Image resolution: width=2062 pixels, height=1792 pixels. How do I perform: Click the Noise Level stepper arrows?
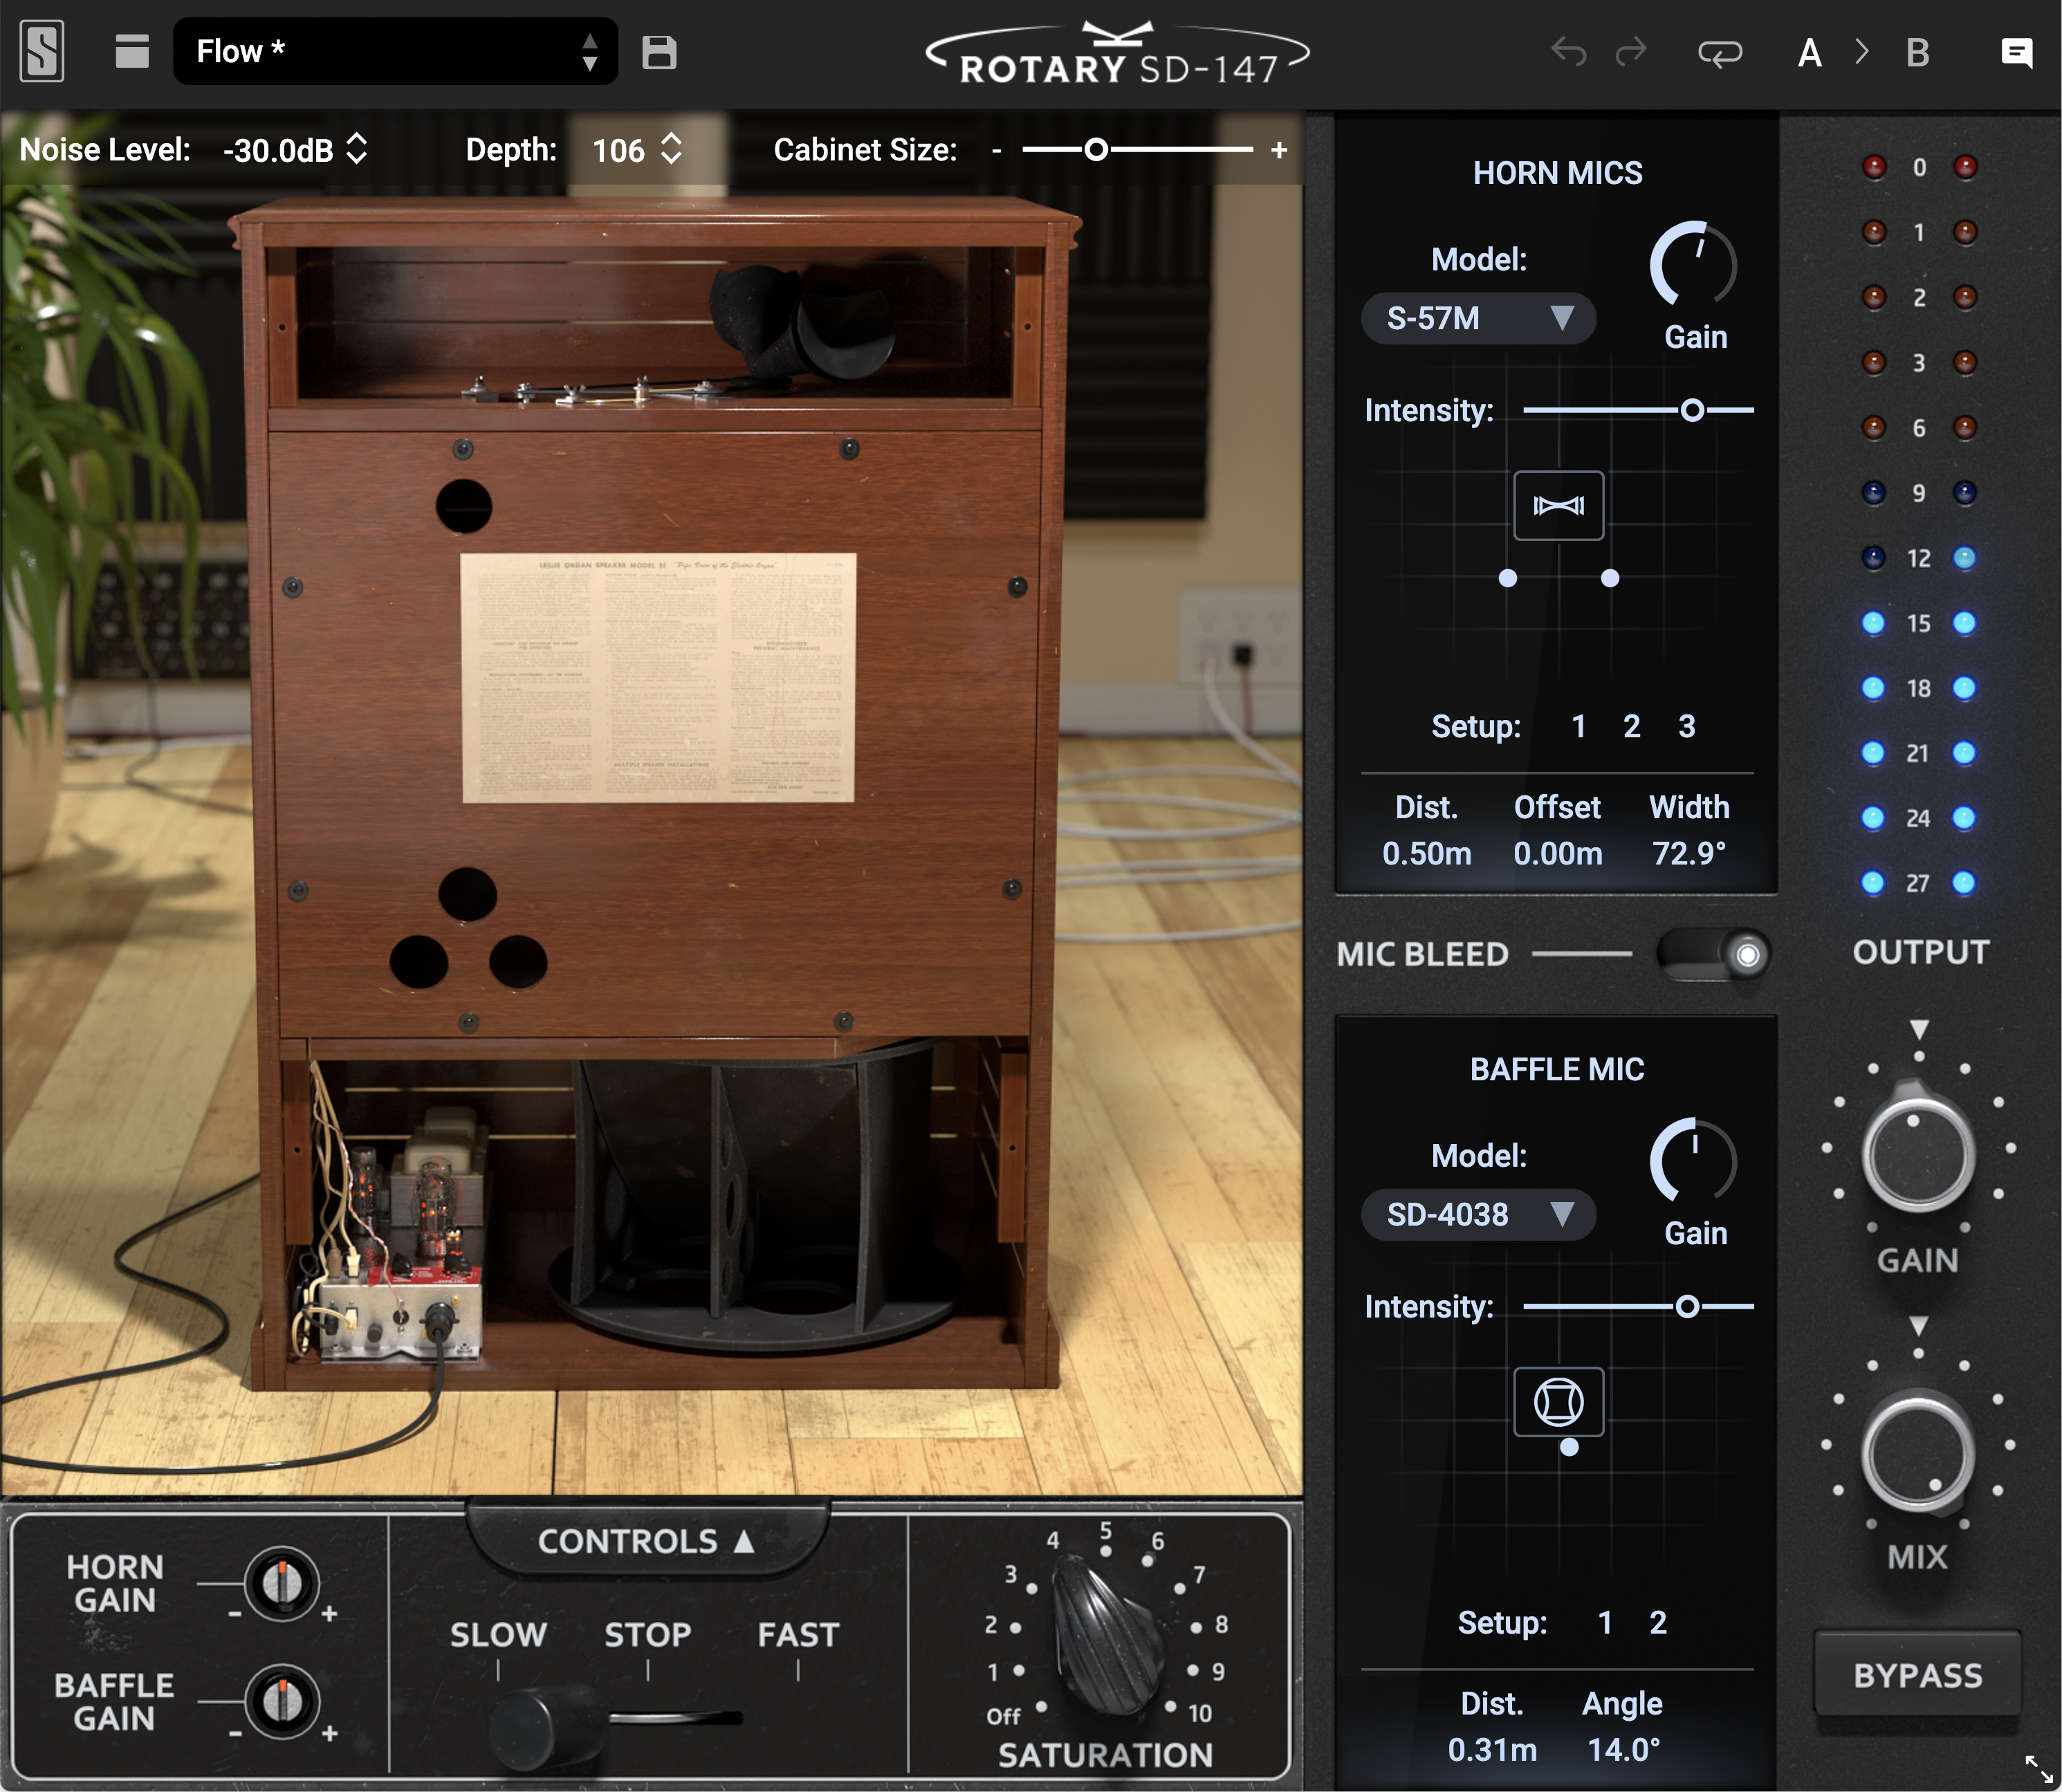click(357, 149)
